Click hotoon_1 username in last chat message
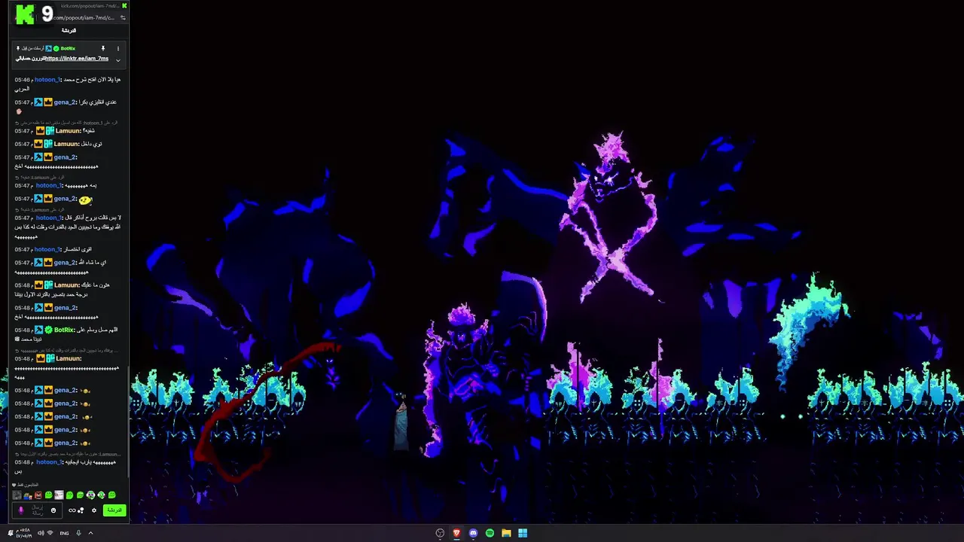The height and width of the screenshot is (542, 964). pyautogui.click(x=48, y=462)
